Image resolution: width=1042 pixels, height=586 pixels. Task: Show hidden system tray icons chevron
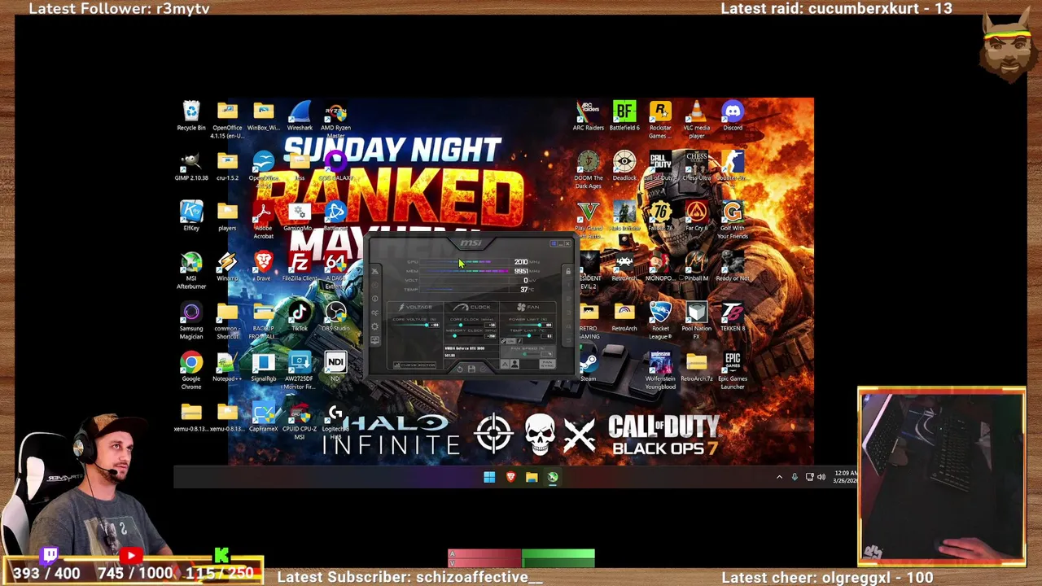[x=779, y=477]
